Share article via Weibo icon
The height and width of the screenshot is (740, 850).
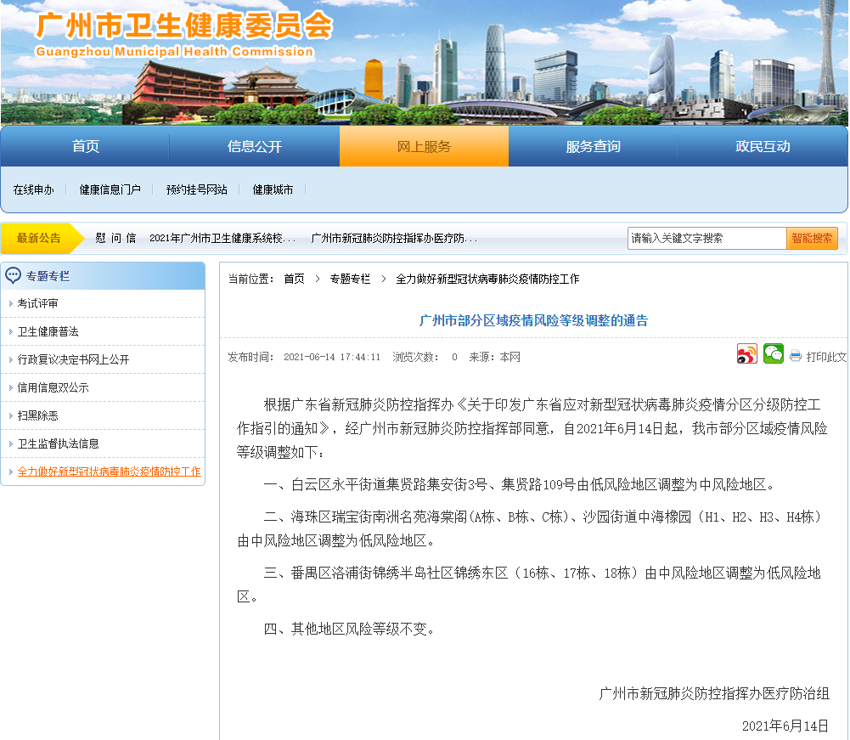747,354
